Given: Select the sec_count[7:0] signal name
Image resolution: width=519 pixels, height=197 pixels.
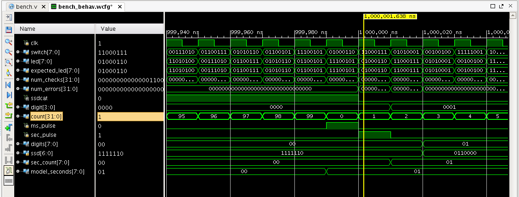Looking at the screenshot, I should pos(50,162).
